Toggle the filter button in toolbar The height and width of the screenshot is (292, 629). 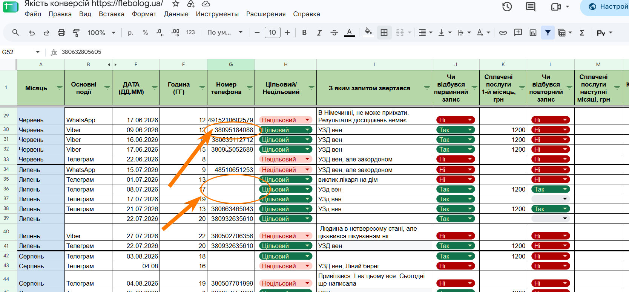[x=548, y=33]
